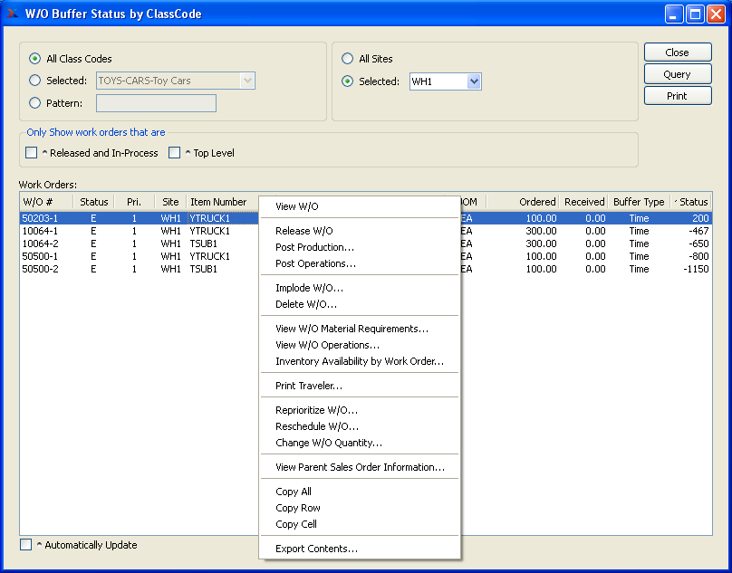Enable the Released and In-Process checkbox
This screenshot has height=573, width=732.
point(32,153)
